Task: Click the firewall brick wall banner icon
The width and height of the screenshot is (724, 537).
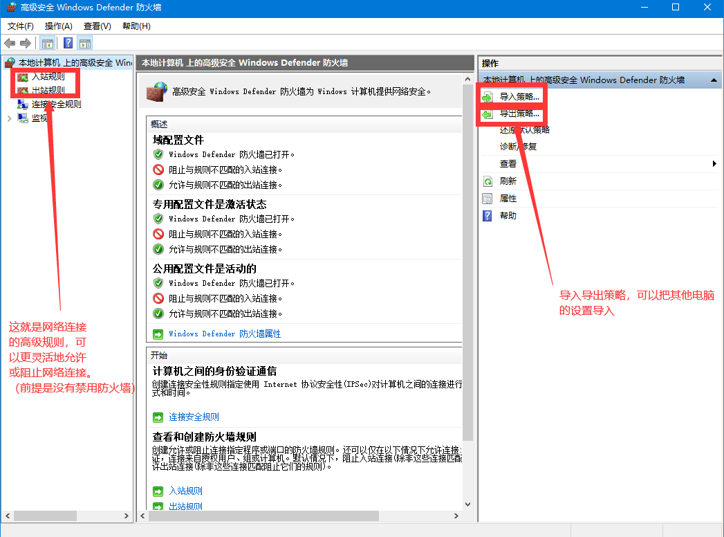Action: pos(156,91)
